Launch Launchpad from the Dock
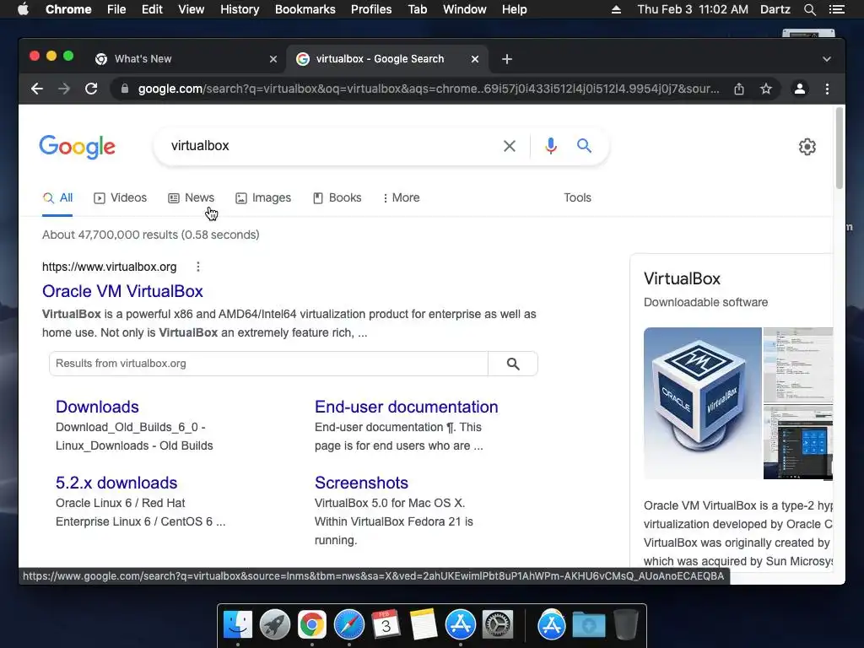The width and height of the screenshot is (864, 648). click(x=274, y=625)
